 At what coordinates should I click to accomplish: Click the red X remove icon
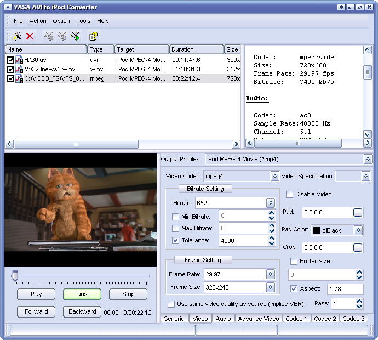(30, 36)
